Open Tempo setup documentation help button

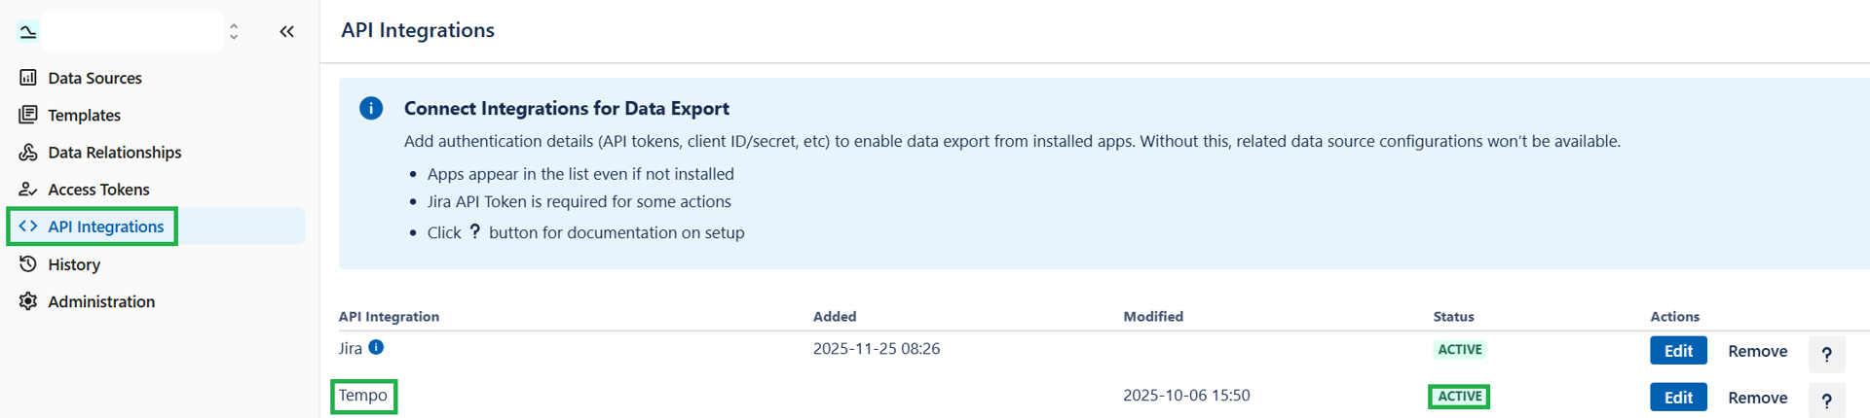pos(1826,400)
